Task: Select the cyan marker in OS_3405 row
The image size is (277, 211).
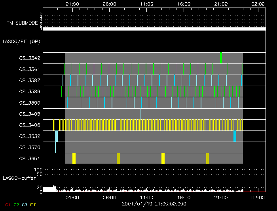Action: point(140,114)
